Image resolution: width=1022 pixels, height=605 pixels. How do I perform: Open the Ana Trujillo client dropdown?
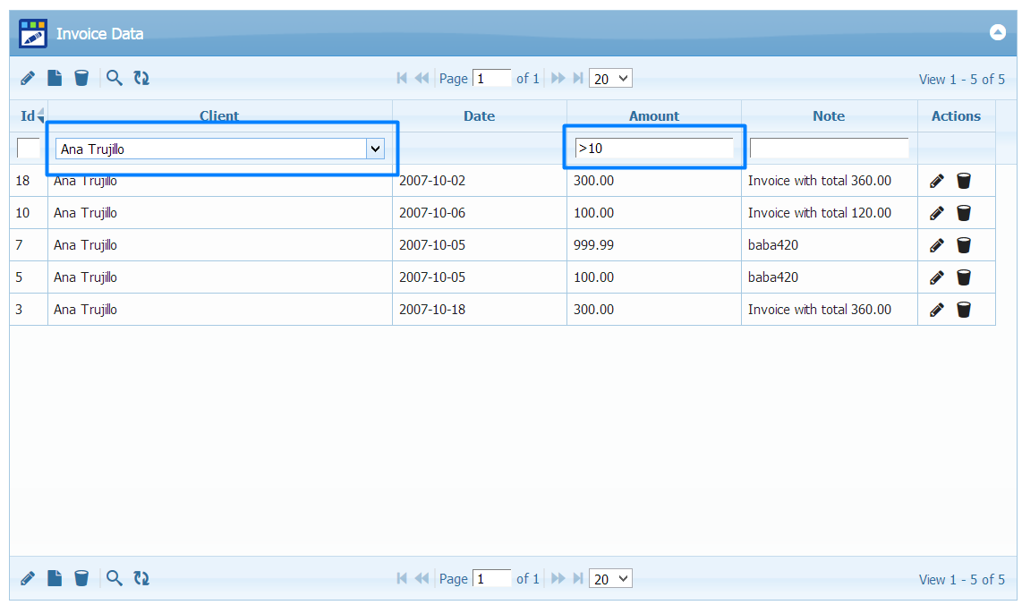(375, 149)
